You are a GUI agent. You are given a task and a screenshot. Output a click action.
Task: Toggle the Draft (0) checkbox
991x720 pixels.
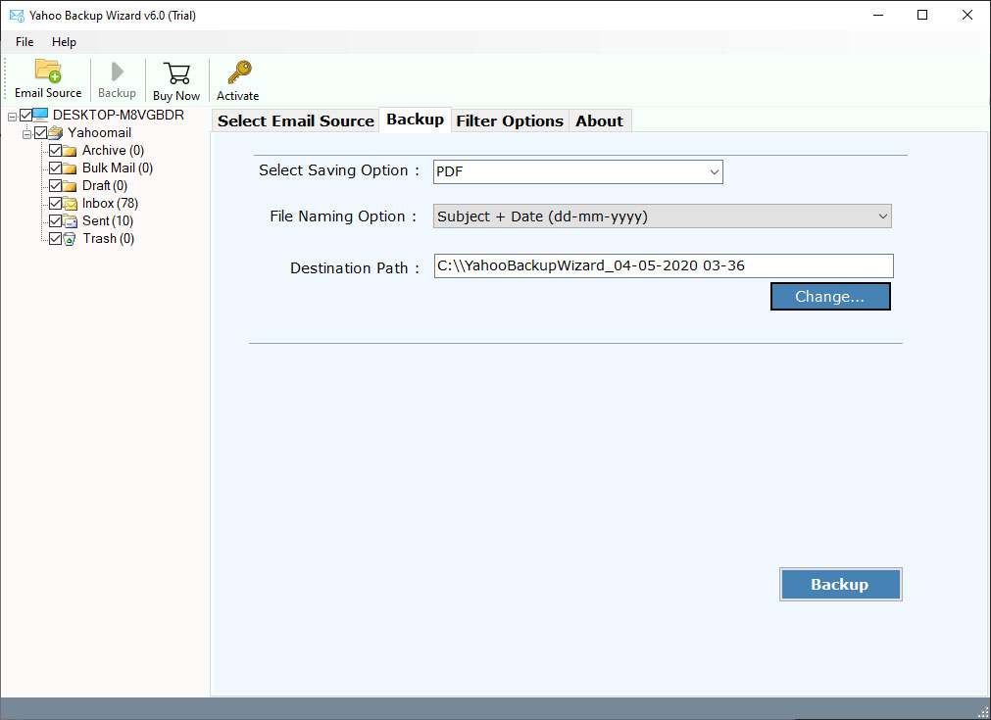(56, 186)
